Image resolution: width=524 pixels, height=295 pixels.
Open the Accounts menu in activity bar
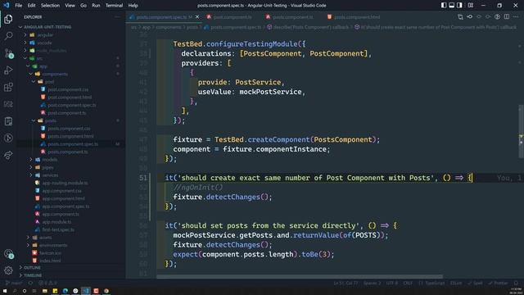pyautogui.click(x=8, y=254)
